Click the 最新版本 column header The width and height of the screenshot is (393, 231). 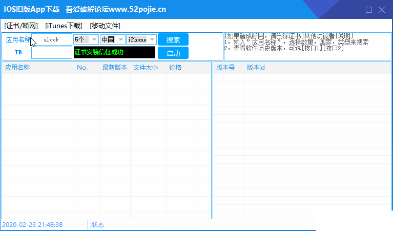[x=115, y=68]
